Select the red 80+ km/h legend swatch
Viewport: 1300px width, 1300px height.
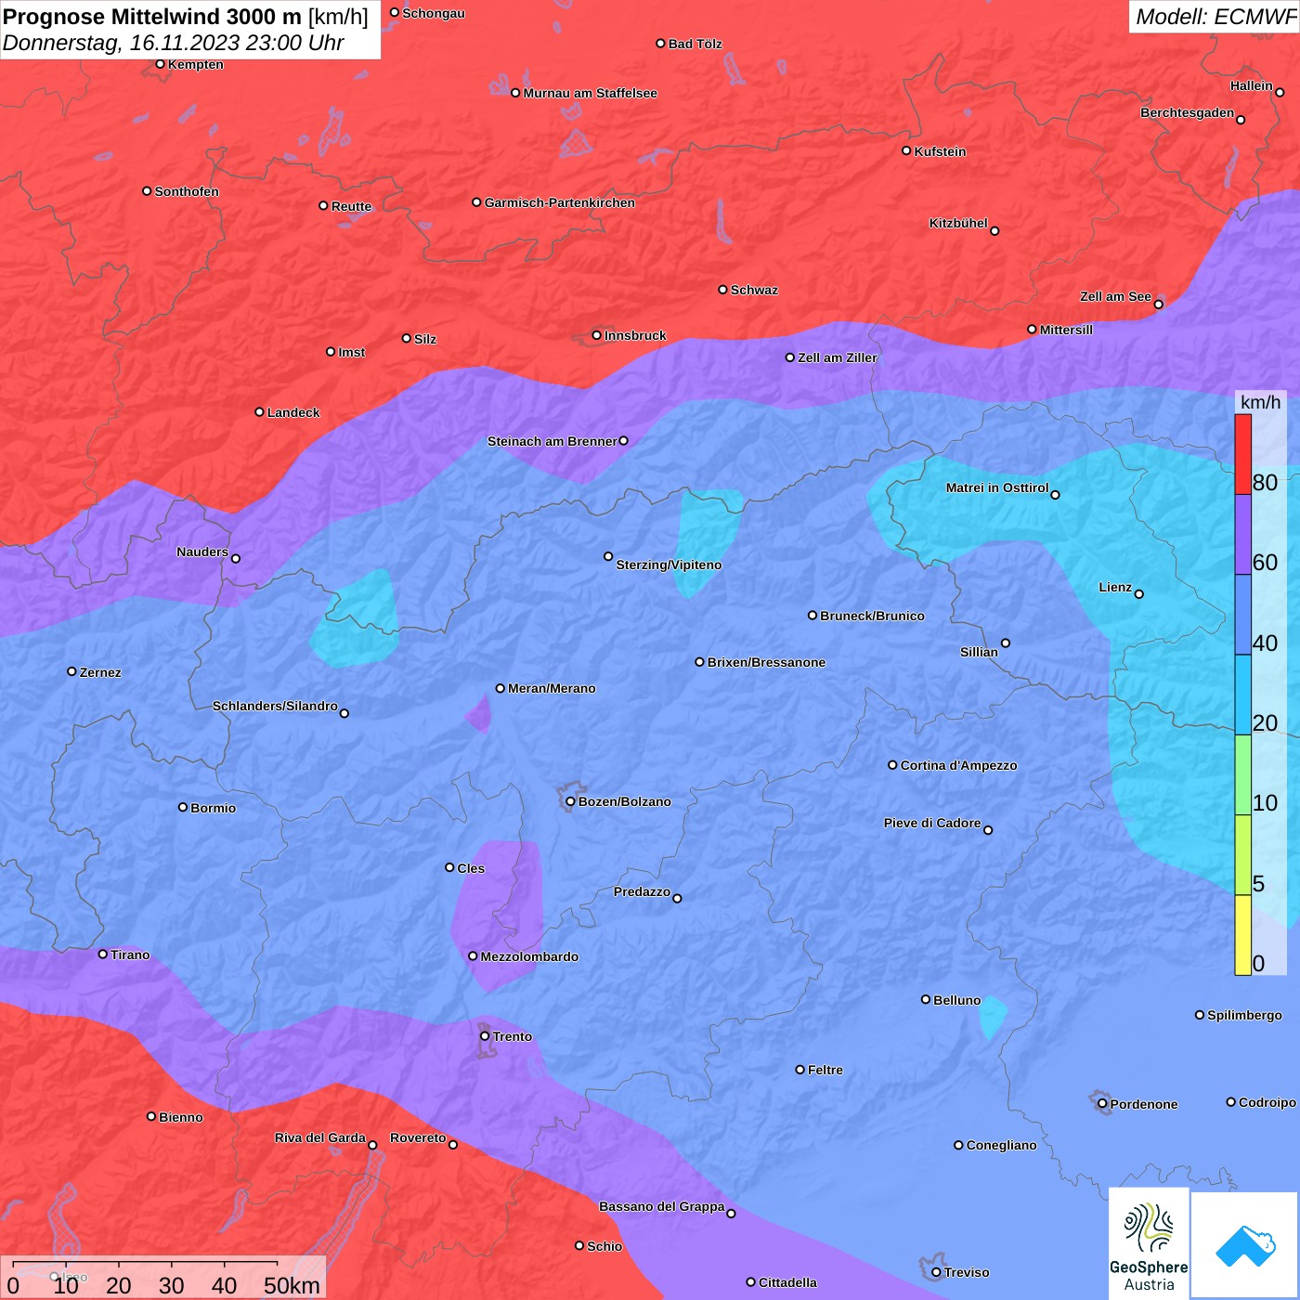coord(1242,454)
